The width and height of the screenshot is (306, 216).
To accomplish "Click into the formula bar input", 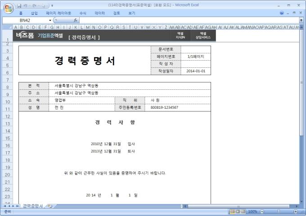I will tap(189, 20).
